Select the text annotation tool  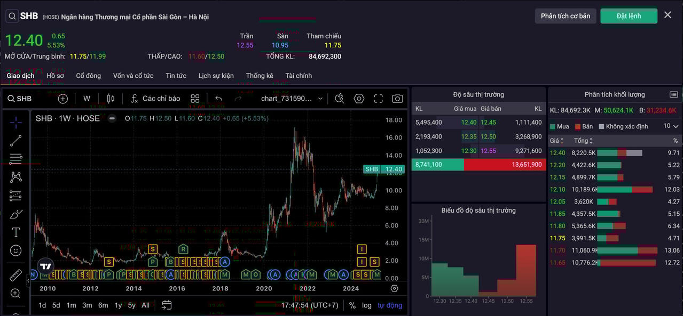click(16, 232)
